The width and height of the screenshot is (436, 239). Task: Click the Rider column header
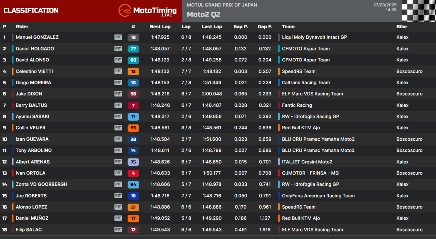point(22,27)
